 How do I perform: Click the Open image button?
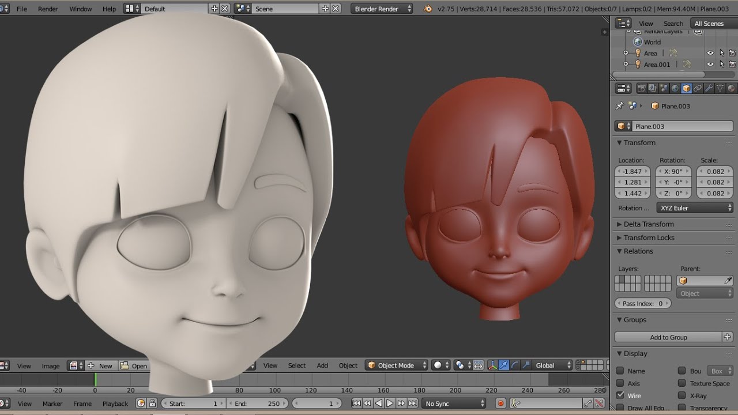tap(134, 365)
